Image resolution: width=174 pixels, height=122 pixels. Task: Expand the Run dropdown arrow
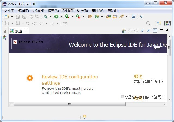click(62, 17)
